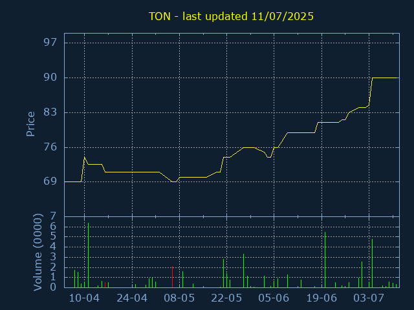The width and height of the screenshot is (414, 310).
Task: Click the 69 price axis label
Action: pyautogui.click(x=50, y=181)
